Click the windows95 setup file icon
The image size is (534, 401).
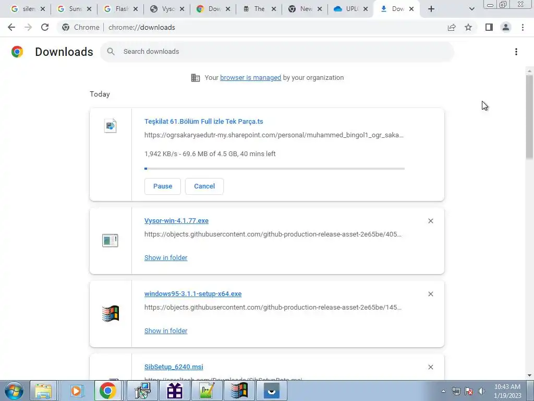tap(111, 313)
